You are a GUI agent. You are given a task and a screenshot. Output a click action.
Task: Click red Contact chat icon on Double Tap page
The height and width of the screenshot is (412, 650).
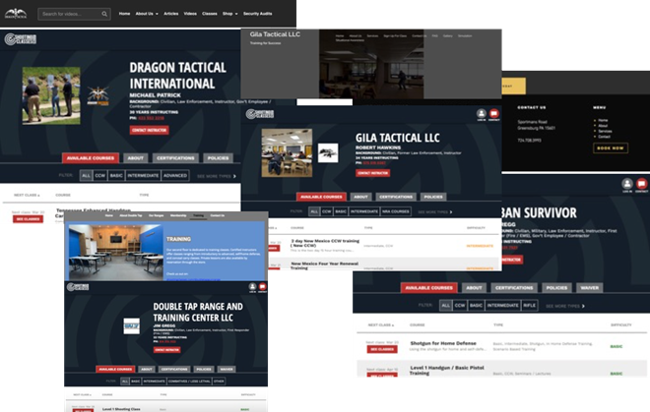[262, 286]
